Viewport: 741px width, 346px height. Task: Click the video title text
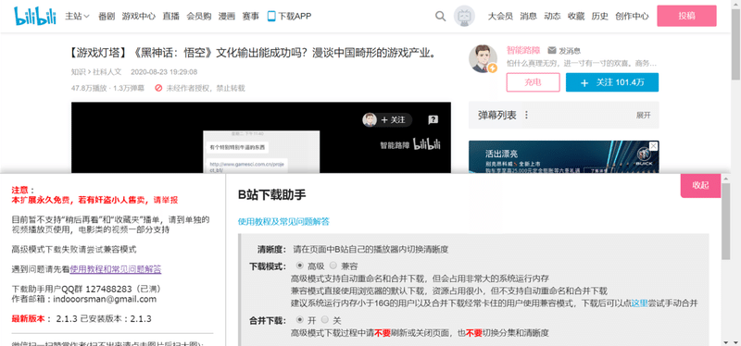253,53
